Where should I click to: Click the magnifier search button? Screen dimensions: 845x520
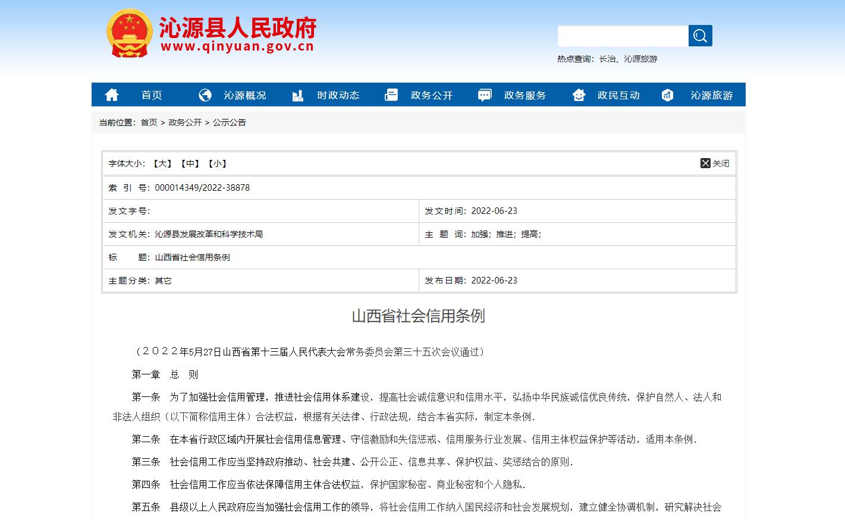(x=700, y=36)
